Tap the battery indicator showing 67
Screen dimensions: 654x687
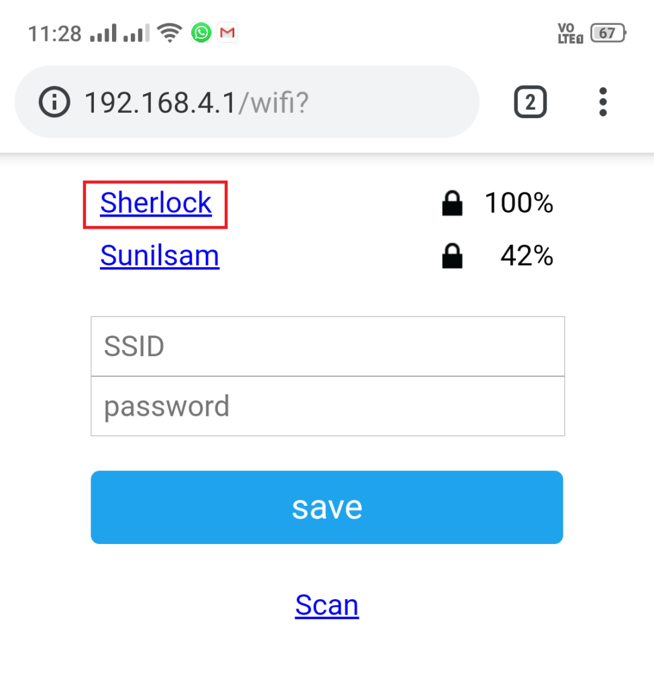click(607, 32)
